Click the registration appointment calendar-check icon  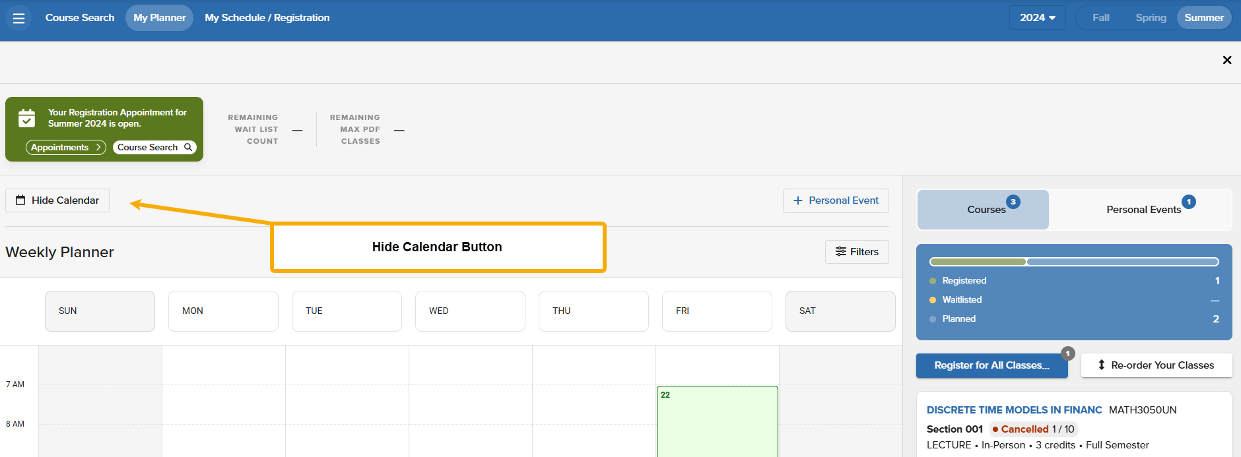click(27, 118)
